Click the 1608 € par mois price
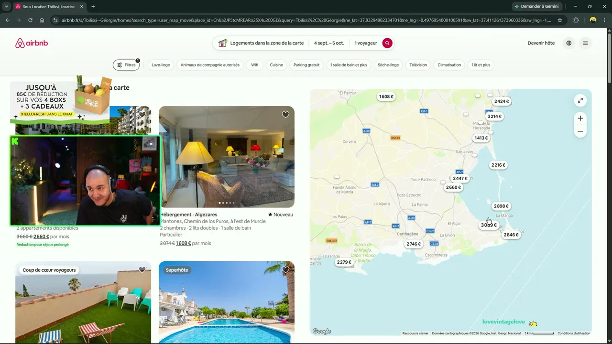Image resolution: width=612 pixels, height=344 pixels. coord(193,243)
